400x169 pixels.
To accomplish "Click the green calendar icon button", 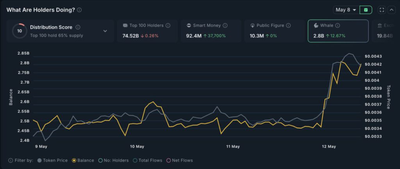I will (366, 10).
